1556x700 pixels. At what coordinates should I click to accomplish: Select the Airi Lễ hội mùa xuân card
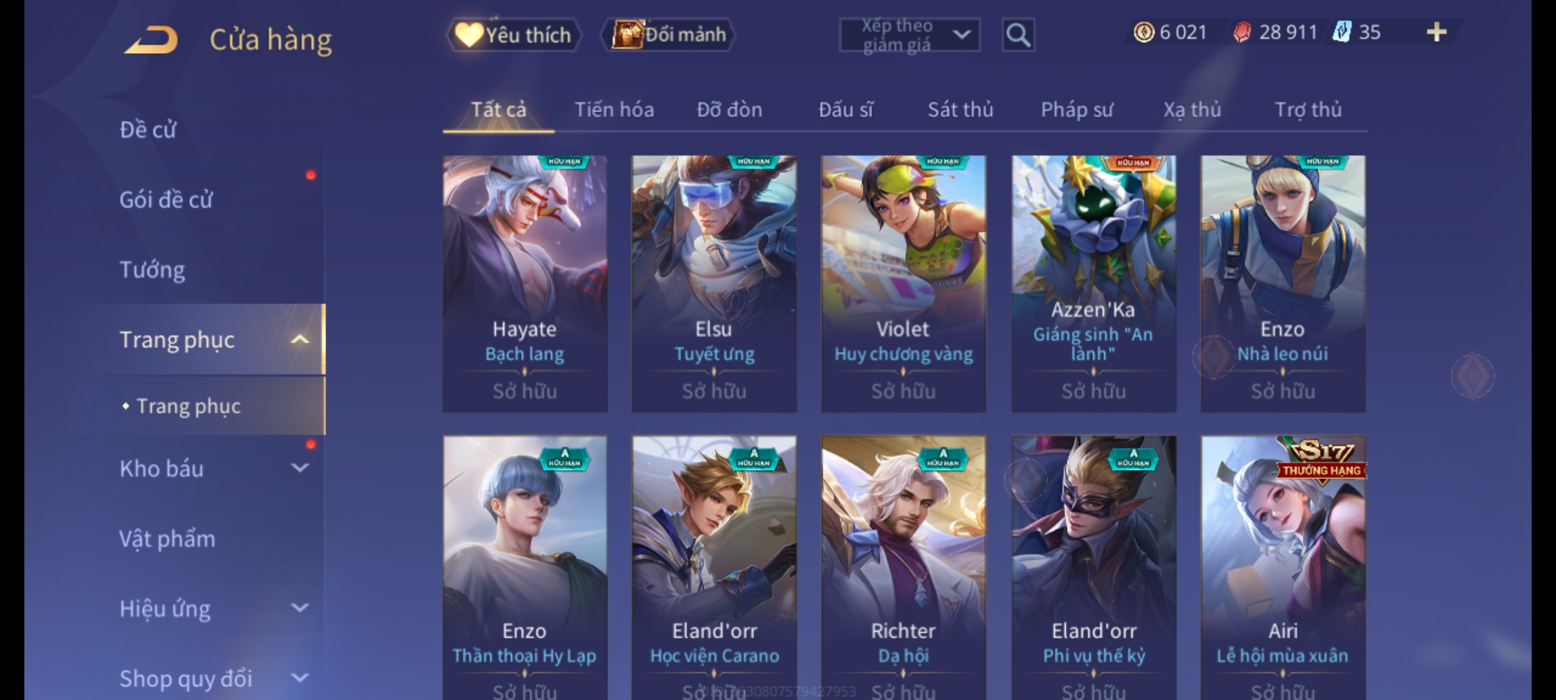[x=1282, y=568]
